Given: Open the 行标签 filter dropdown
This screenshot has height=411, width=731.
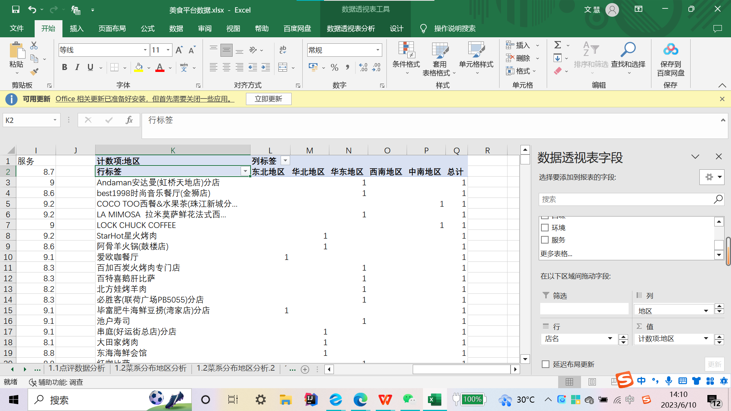Looking at the screenshot, I should [245, 172].
